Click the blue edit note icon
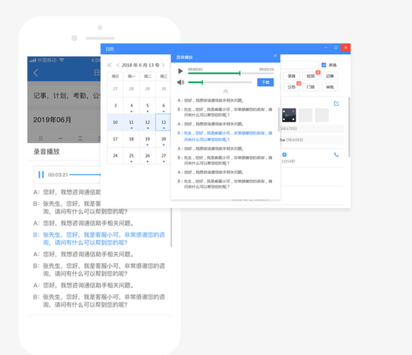 [x=336, y=104]
